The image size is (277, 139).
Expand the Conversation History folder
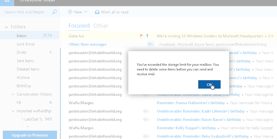point(13,94)
